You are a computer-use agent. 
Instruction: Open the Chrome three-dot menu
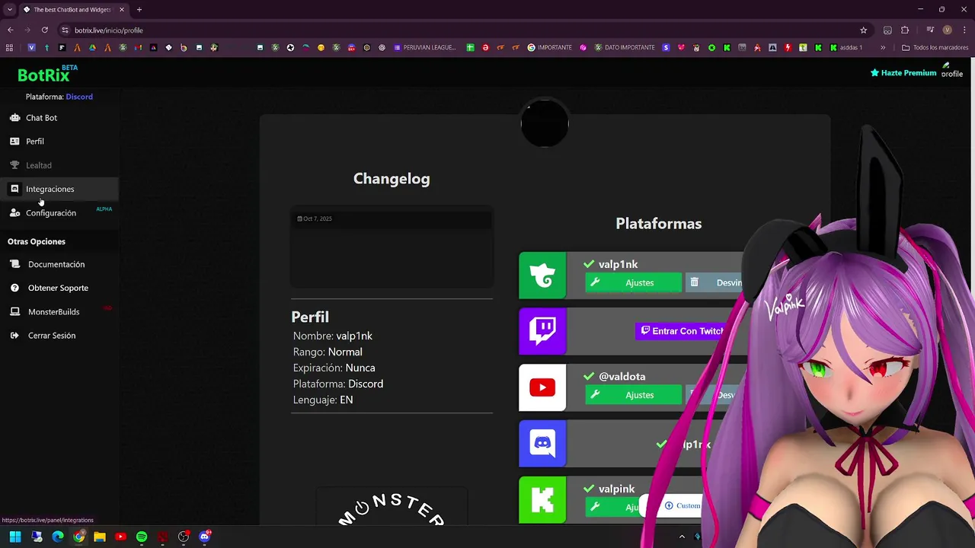[x=964, y=30]
